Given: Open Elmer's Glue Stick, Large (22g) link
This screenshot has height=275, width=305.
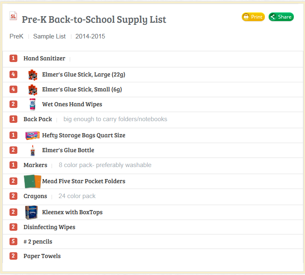Looking at the screenshot, I should pos(83,74).
